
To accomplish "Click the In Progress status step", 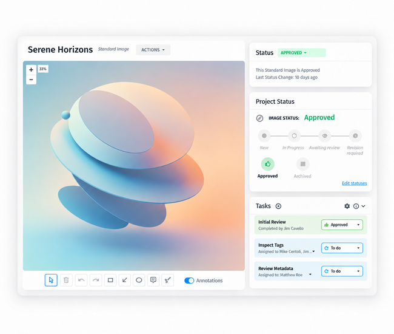I will coord(294,136).
